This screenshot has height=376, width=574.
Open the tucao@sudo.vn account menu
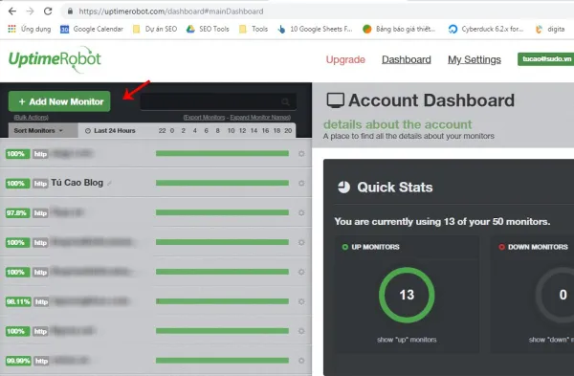546,59
